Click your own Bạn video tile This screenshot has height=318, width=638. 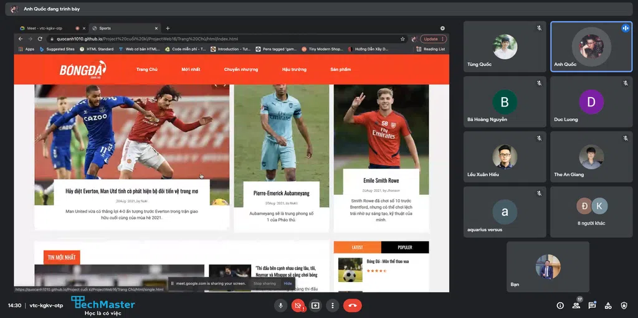(548, 267)
